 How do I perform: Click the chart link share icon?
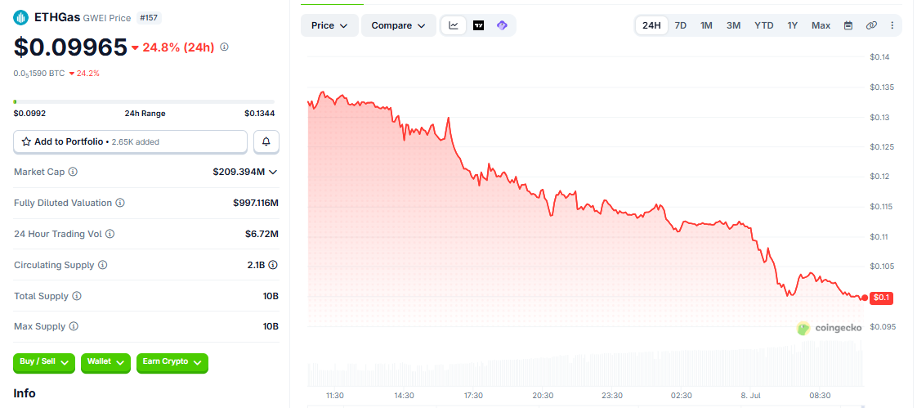click(871, 25)
